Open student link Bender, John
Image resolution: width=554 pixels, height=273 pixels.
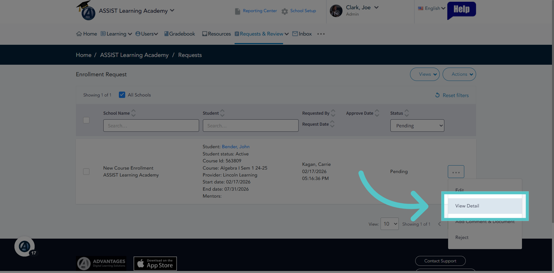(236, 147)
